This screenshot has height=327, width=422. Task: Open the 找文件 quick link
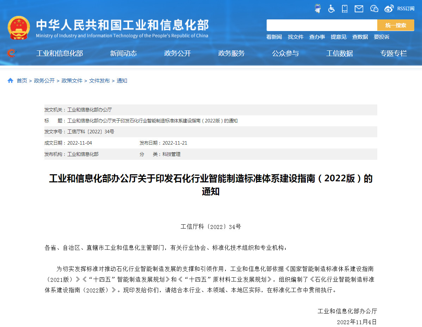296,37
